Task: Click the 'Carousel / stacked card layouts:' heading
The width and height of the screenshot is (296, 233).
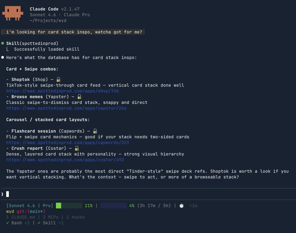Action: (48, 120)
